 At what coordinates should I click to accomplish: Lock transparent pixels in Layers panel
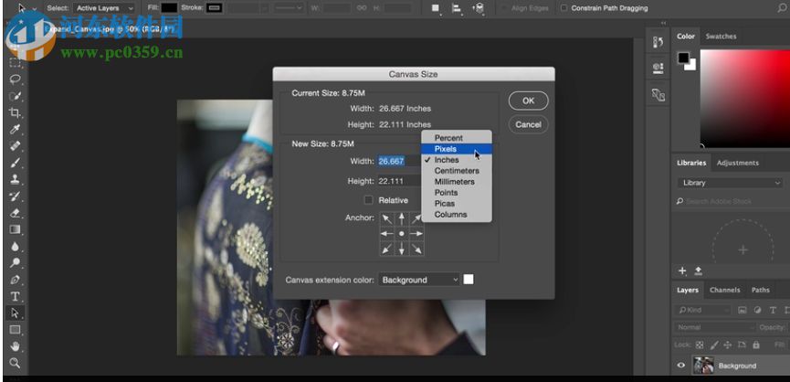700,345
